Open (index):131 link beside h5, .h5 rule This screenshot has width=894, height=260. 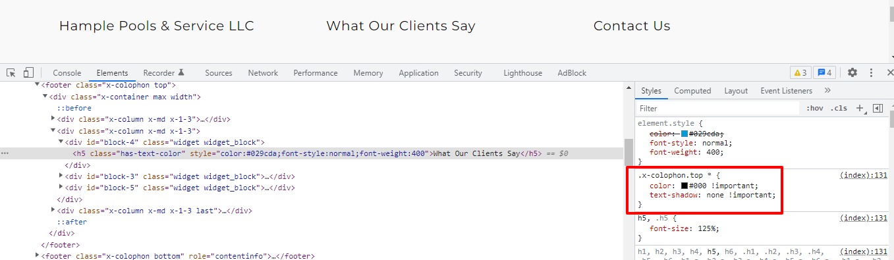click(864, 218)
